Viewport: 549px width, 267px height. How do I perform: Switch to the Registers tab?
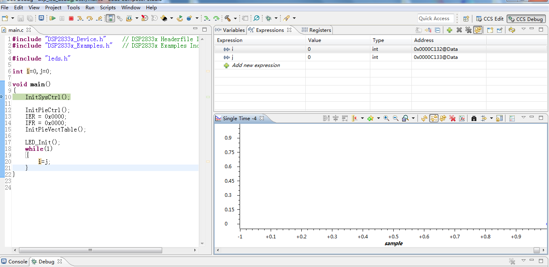click(316, 30)
